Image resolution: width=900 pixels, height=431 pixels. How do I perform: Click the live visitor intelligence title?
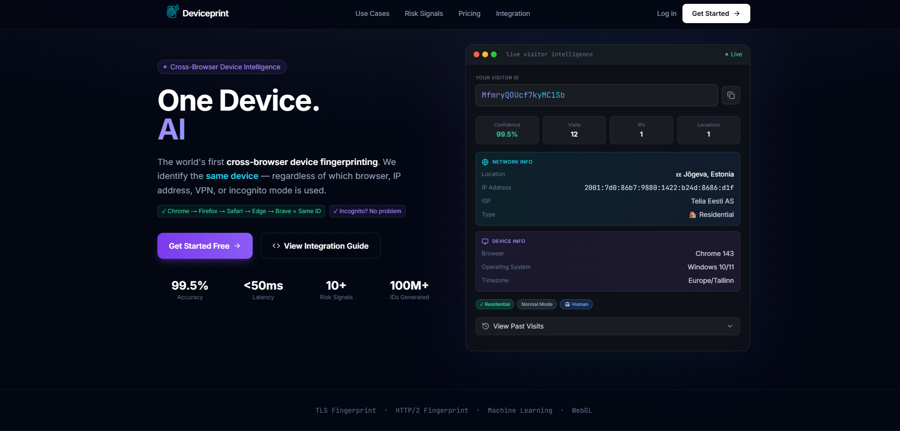pyautogui.click(x=549, y=54)
